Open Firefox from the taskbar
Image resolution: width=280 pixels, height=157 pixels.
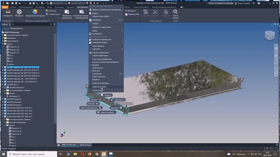[89, 154]
